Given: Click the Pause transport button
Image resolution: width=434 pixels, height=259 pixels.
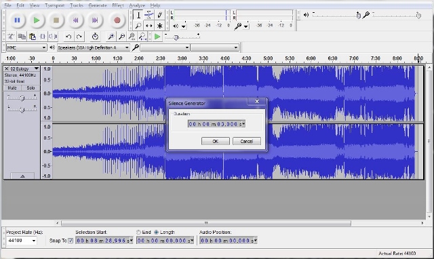Looking at the screenshot, I should pyautogui.click(x=17, y=20).
